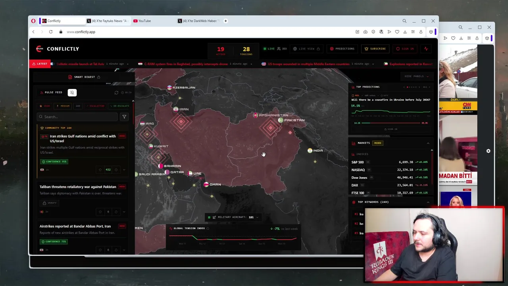Click the Afghanistan flag marker on map
This screenshot has height=286, width=508.
pyautogui.click(x=256, y=115)
